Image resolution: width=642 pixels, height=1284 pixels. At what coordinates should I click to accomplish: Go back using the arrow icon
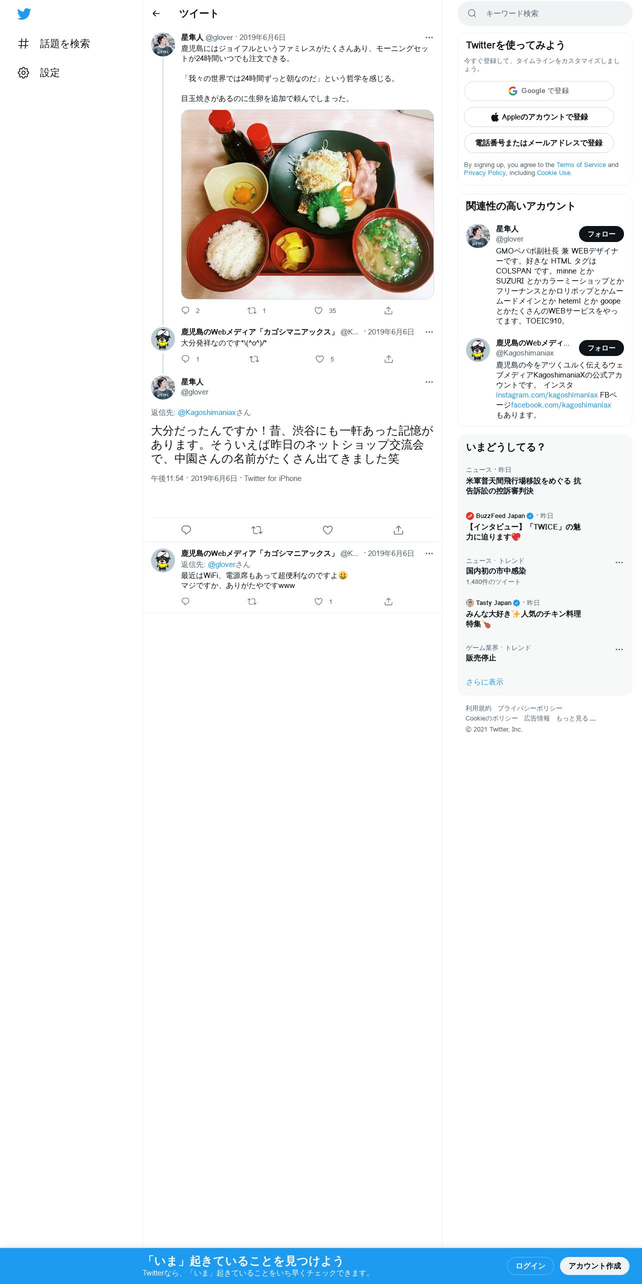(156, 13)
